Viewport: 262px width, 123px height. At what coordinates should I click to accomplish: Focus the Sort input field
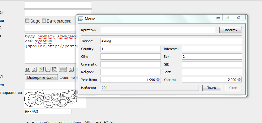212,72
